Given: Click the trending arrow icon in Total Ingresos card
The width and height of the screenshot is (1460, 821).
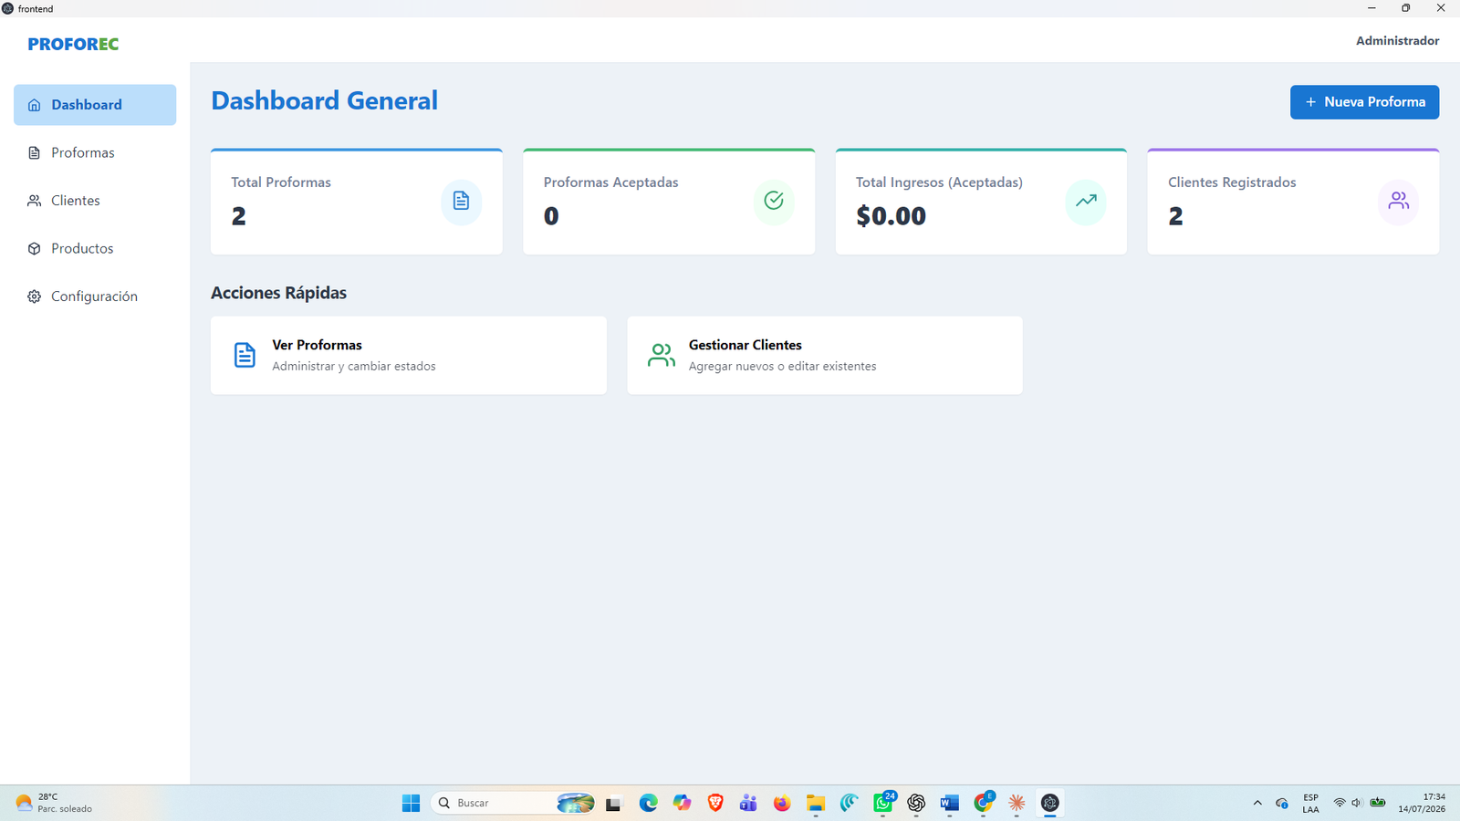Looking at the screenshot, I should click(x=1086, y=202).
